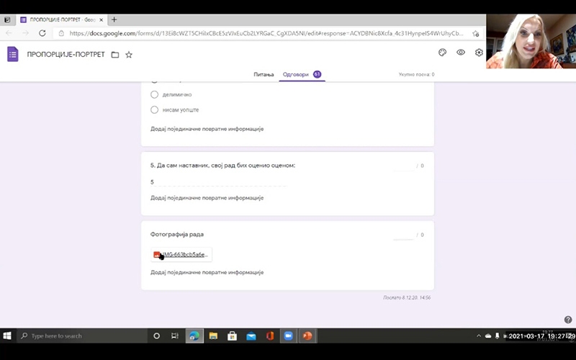The width and height of the screenshot is (576, 360).
Task: Switch to the Питања tab
Action: tap(264, 75)
